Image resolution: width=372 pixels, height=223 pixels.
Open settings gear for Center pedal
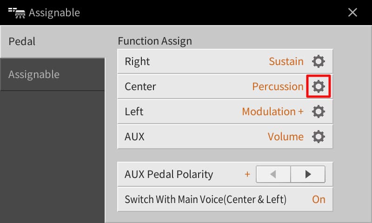pos(318,86)
